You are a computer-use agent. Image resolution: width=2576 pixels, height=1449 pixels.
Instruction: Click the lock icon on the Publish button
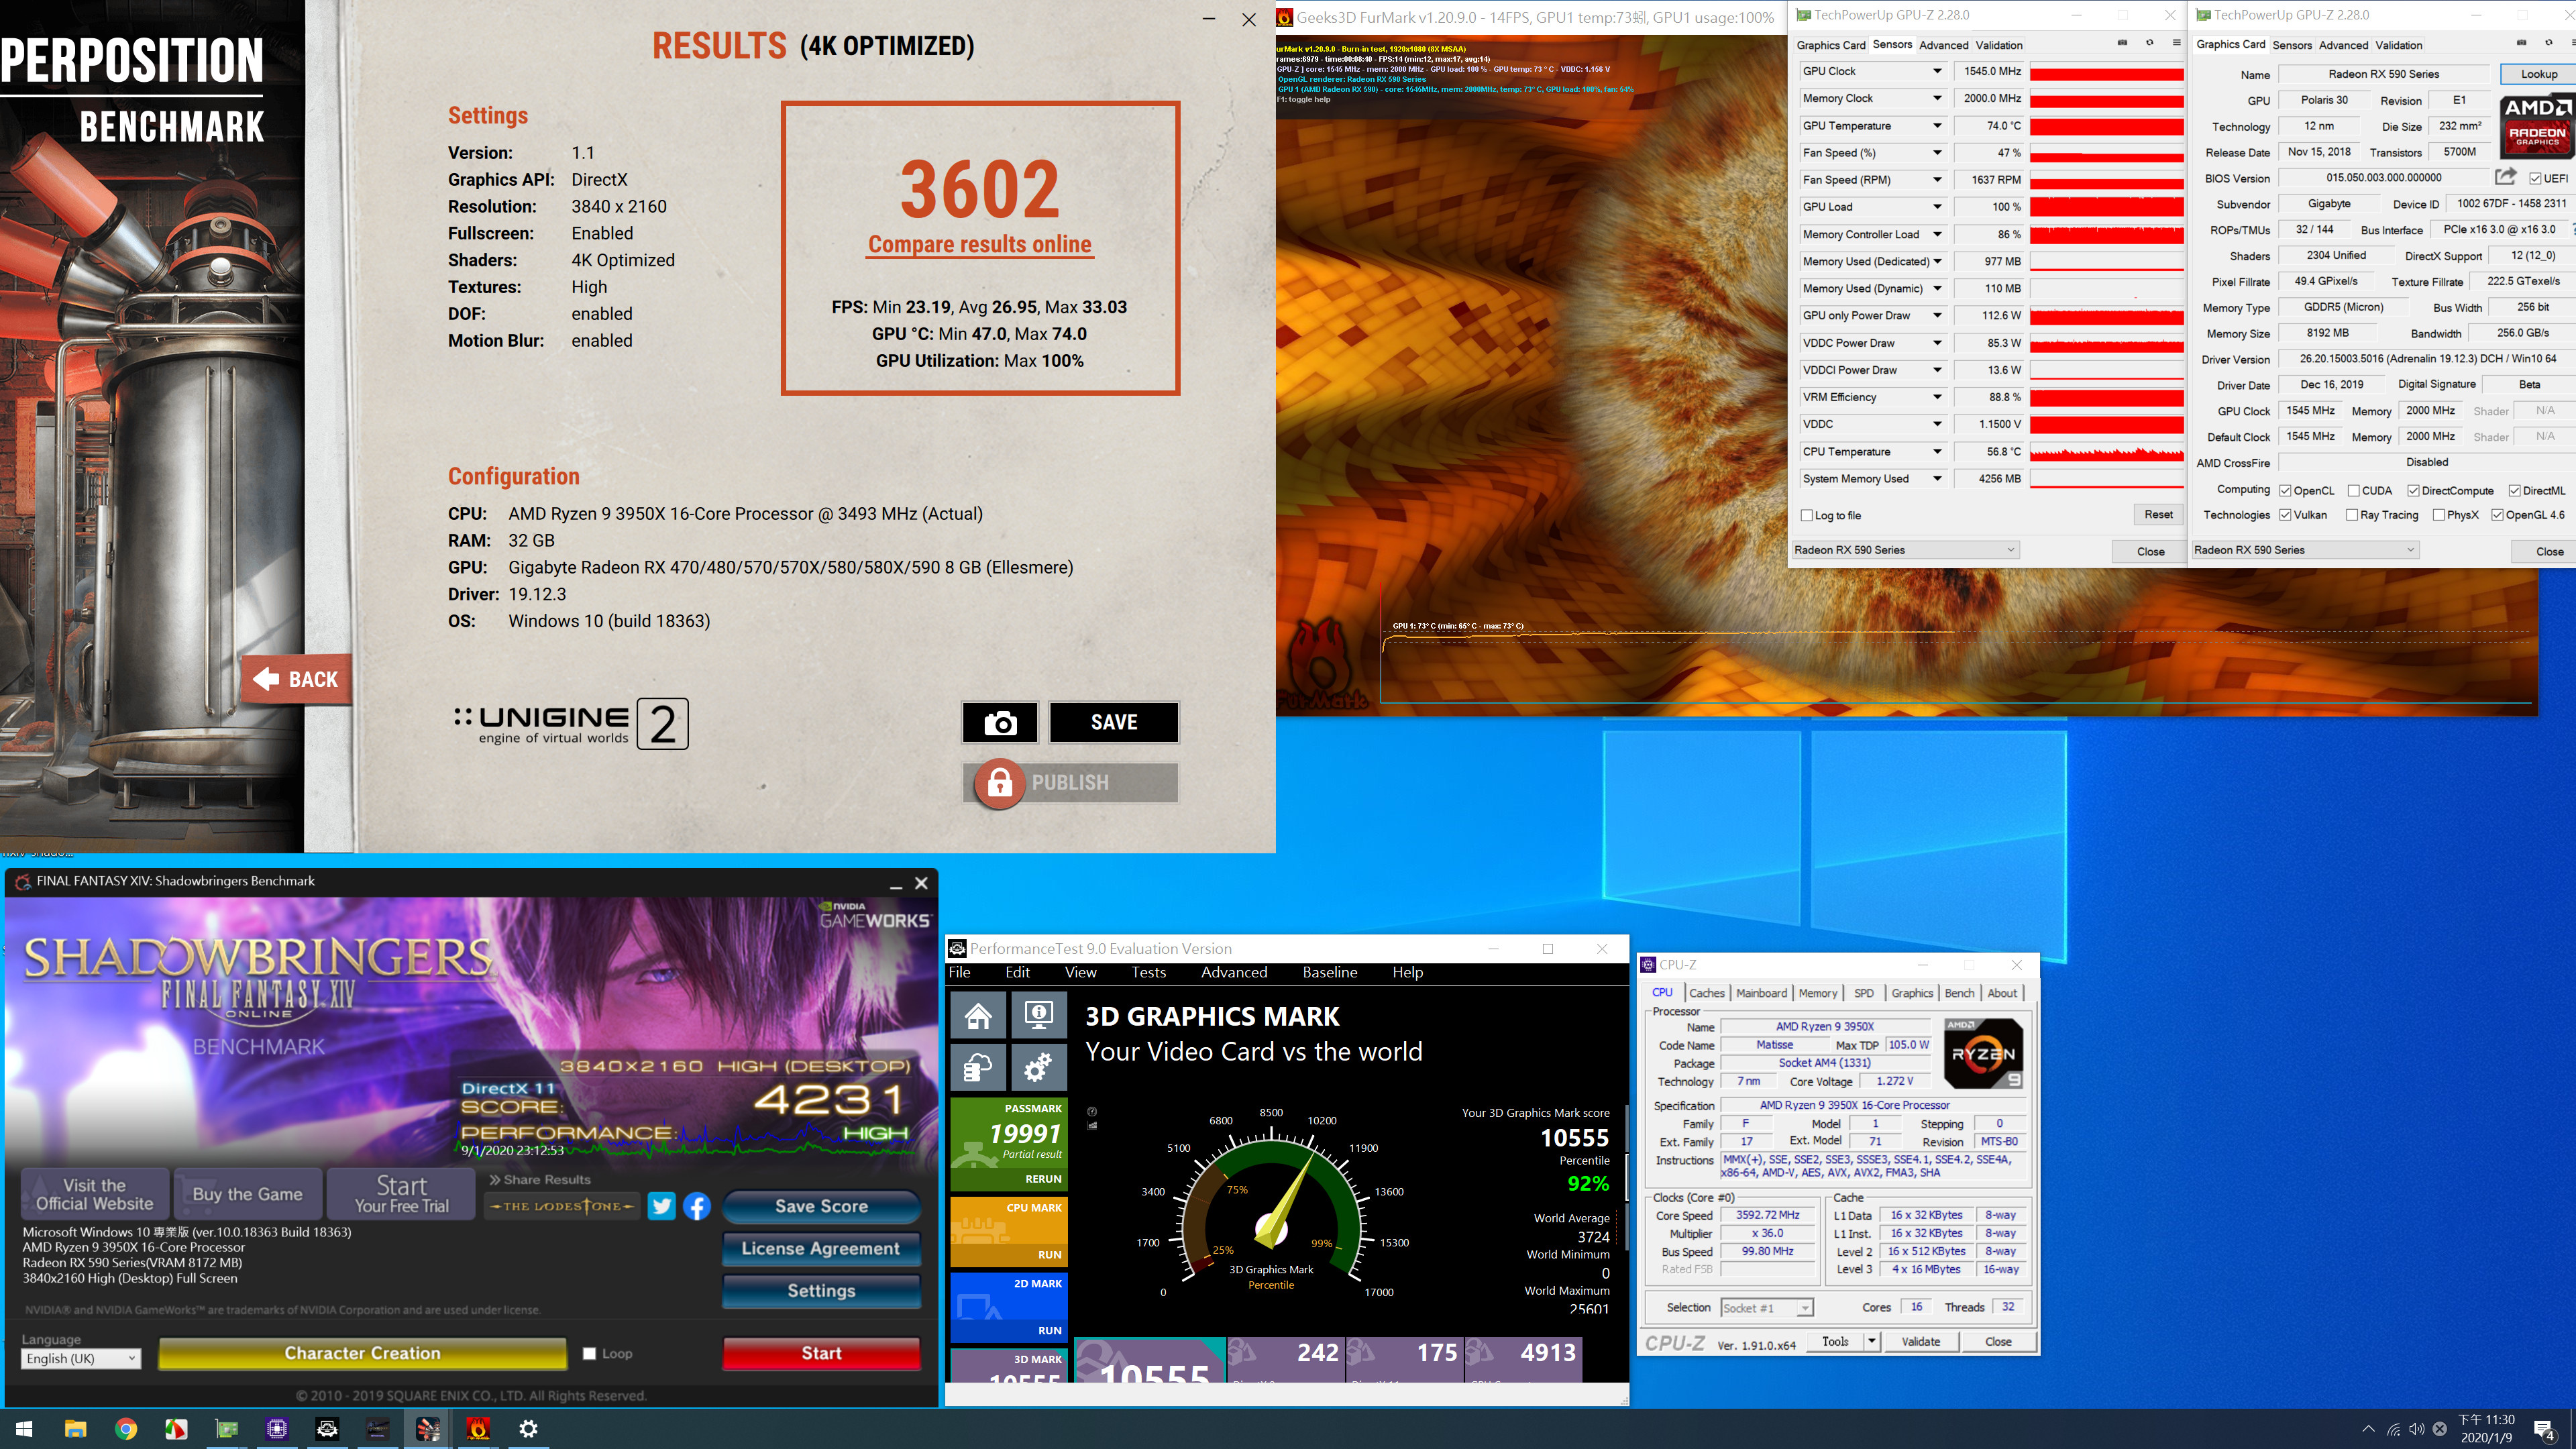[999, 783]
